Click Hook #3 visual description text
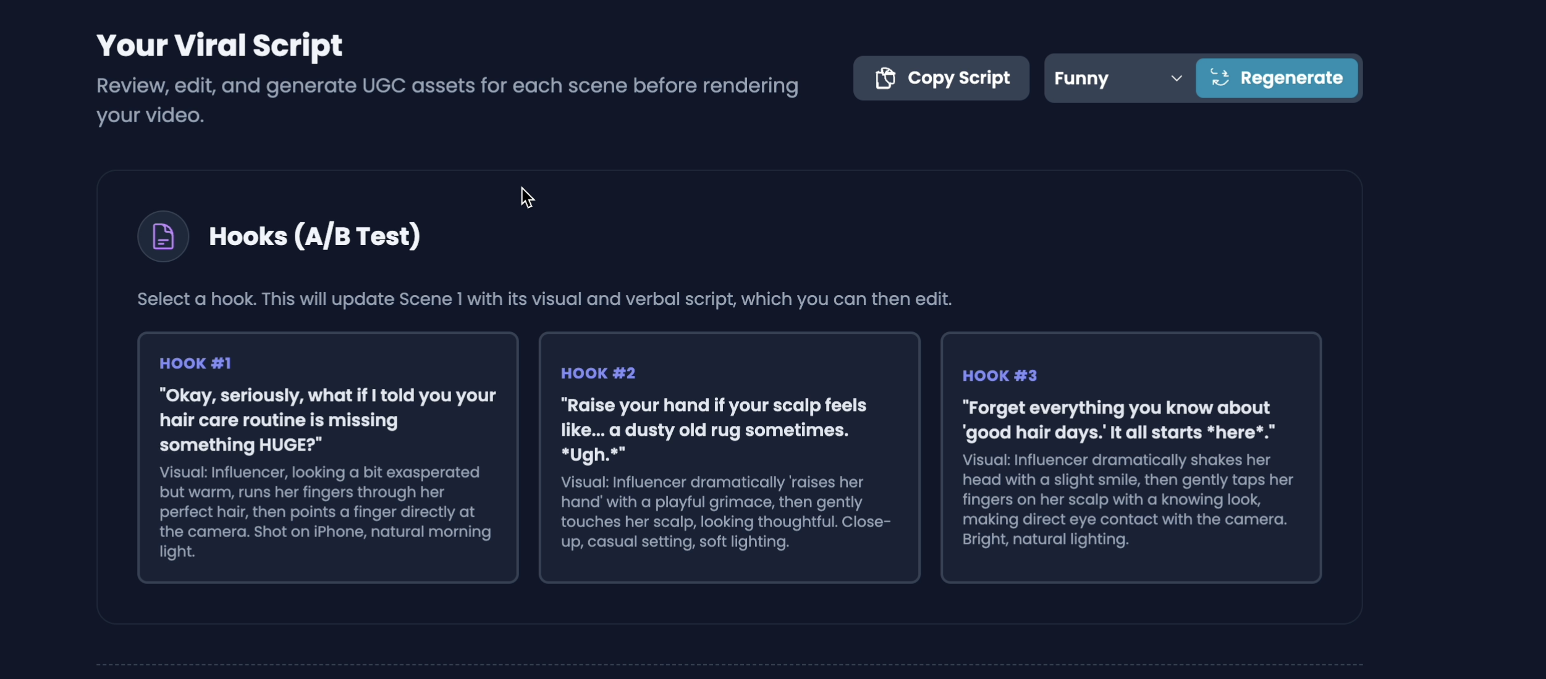The width and height of the screenshot is (1546, 679). [1126, 499]
